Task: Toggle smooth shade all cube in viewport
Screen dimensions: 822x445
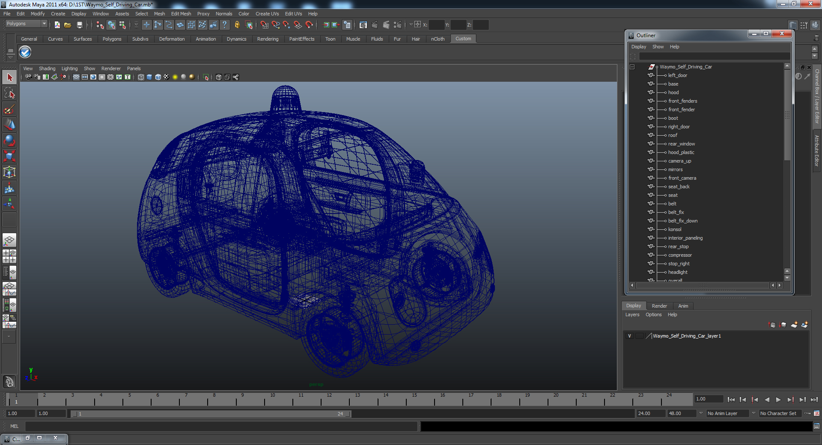Action: tap(149, 77)
